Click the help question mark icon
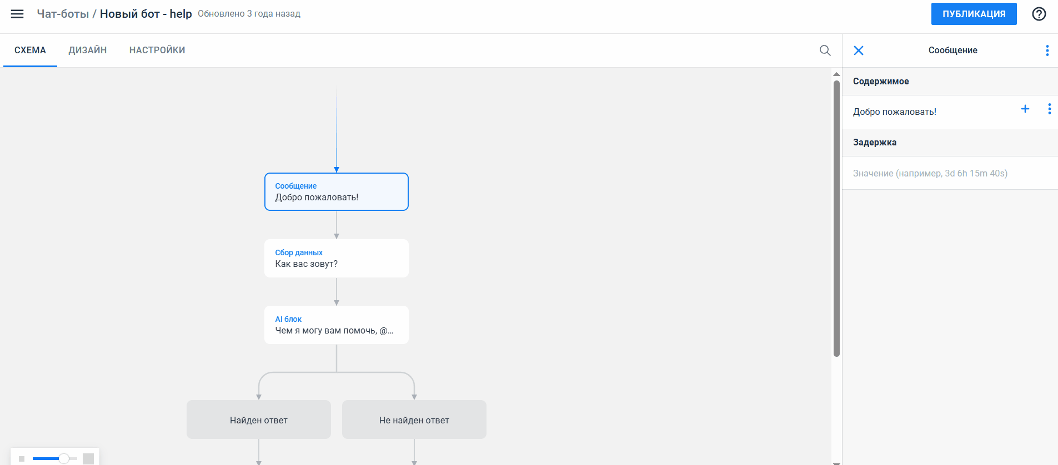The height and width of the screenshot is (465, 1058). click(x=1039, y=14)
